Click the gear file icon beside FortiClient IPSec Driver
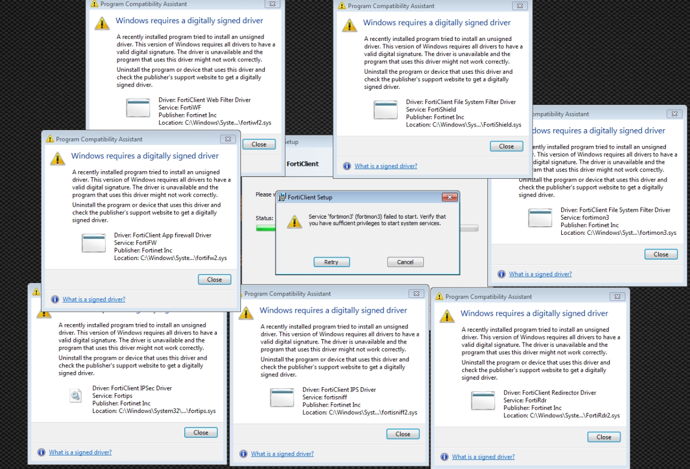The width and height of the screenshot is (690, 469). pos(75,396)
